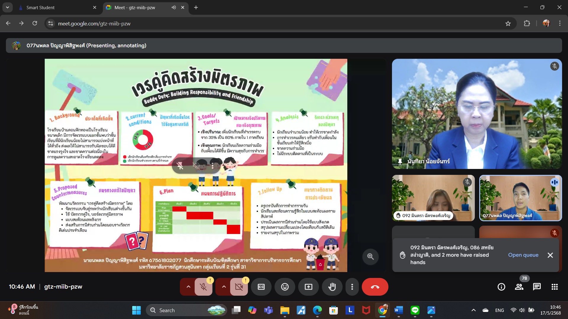
Task: Click Open queue link in raised hands notice
Action: 523,255
